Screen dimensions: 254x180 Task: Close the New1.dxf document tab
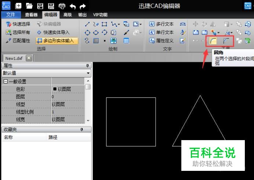coord(29,58)
